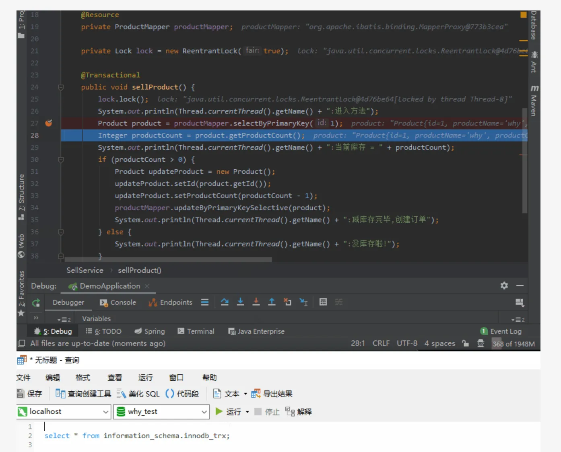Toggle the tool window quick-access icon in status bar
Image resolution: width=561 pixels, height=452 pixels.
[21, 343]
